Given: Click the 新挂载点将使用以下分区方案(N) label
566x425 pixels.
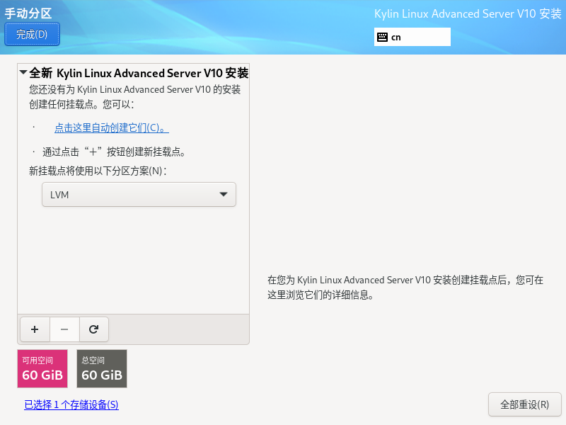Looking at the screenshot, I should (x=98, y=171).
